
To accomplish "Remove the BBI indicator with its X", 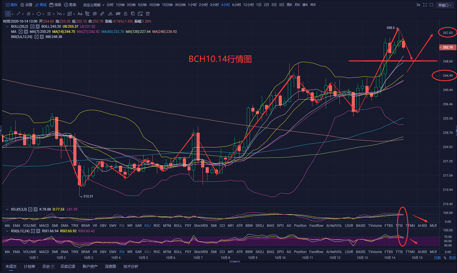I will [x=42, y=37].
